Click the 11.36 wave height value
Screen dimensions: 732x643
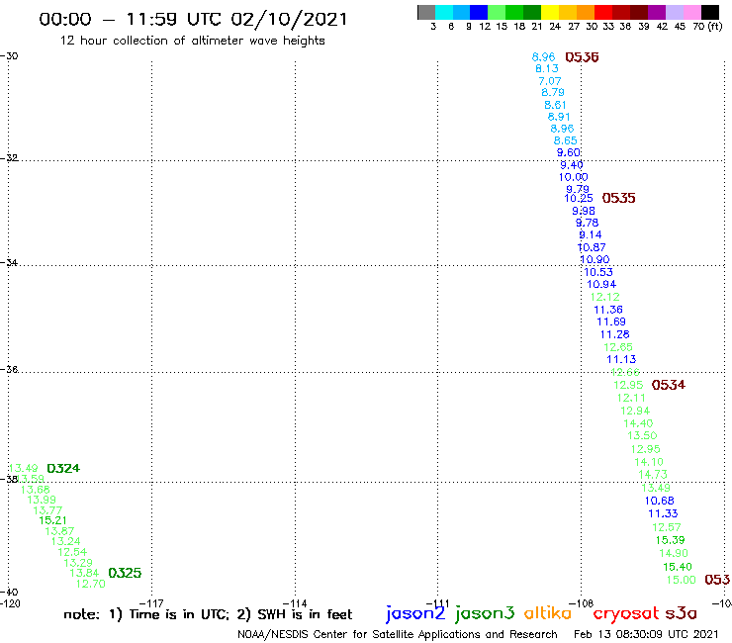click(x=608, y=310)
